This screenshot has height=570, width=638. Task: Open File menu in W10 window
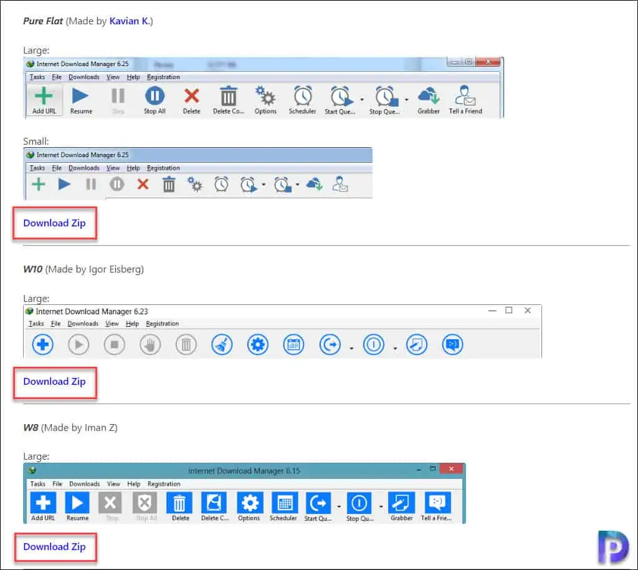[55, 324]
